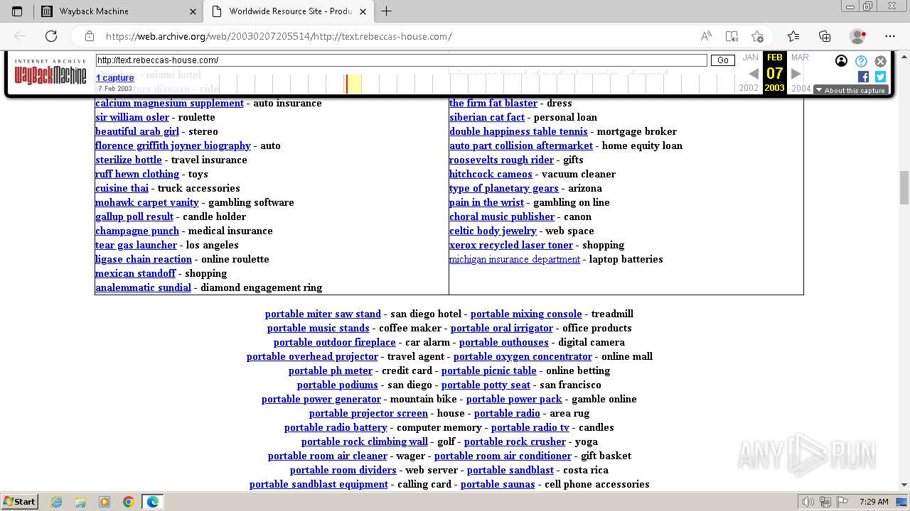Click scrollbar up arrow
Screen dimensions: 910x511
point(904,56)
